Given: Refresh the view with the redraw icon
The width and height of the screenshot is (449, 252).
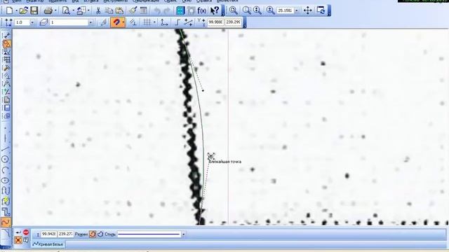Looking at the screenshot, I should [321, 10].
